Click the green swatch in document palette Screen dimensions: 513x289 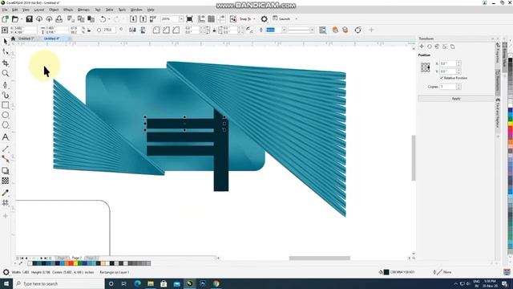click(80, 263)
